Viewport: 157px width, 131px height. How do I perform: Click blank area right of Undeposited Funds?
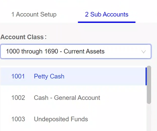click(x=117, y=119)
